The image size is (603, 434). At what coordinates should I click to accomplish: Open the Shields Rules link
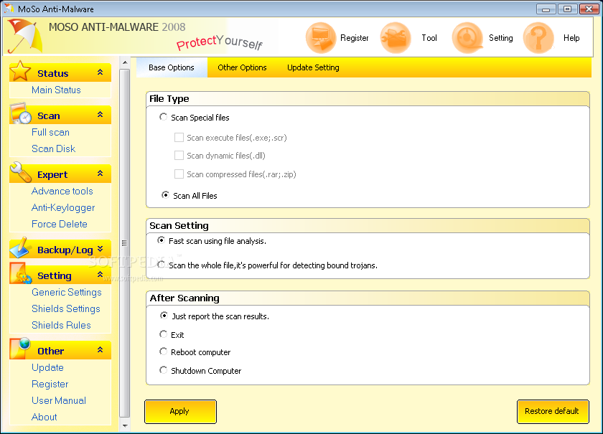pos(61,325)
